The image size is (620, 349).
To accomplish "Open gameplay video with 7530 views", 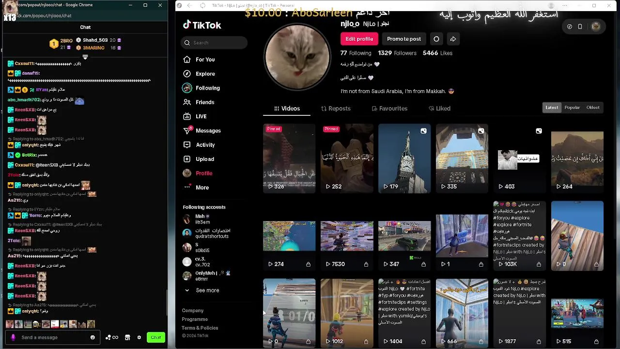I will pos(347,236).
